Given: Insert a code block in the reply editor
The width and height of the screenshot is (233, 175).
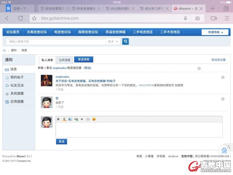Looking at the screenshot, I should [x=88, y=119].
